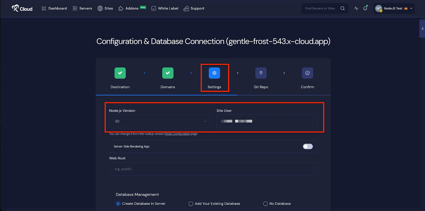Click the Servers stack icon
425x211 pixels.
(x=75, y=8)
